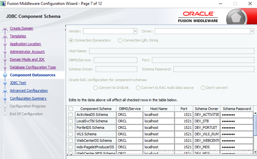The height and width of the screenshot is (159, 257).
Task: Check the WebCenterDS Schema row checkbox
Action: point(70,141)
